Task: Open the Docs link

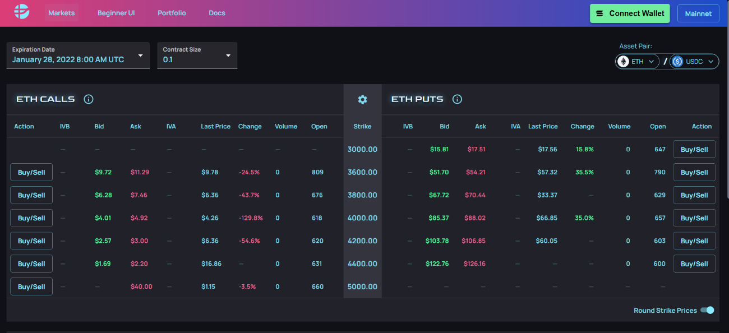Action: [217, 13]
